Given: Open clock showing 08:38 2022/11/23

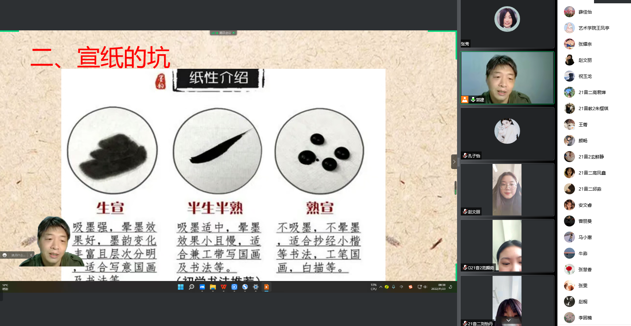Looking at the screenshot, I should click(x=438, y=287).
